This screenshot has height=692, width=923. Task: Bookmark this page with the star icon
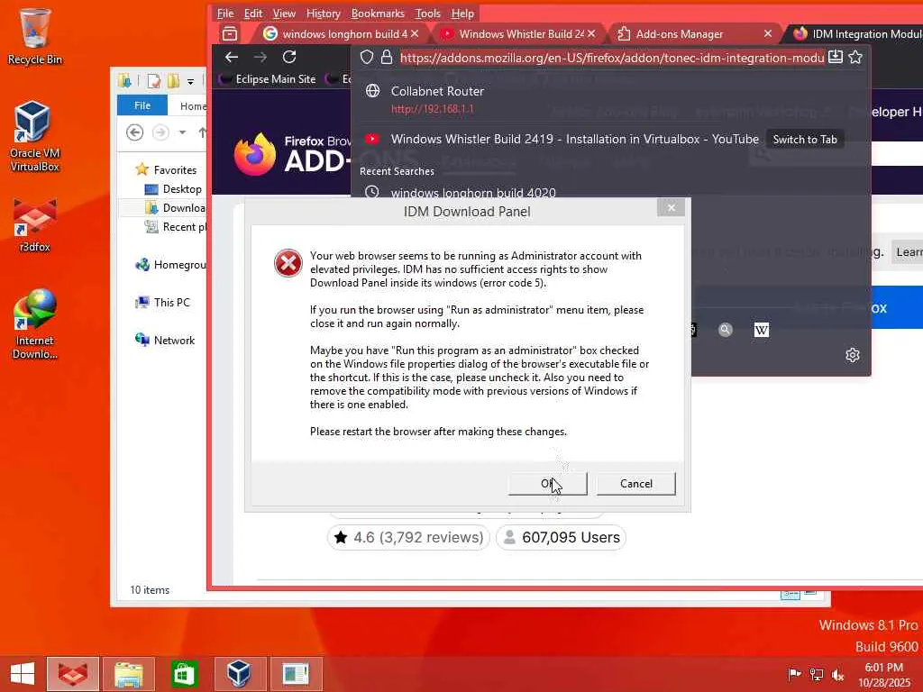tap(855, 57)
